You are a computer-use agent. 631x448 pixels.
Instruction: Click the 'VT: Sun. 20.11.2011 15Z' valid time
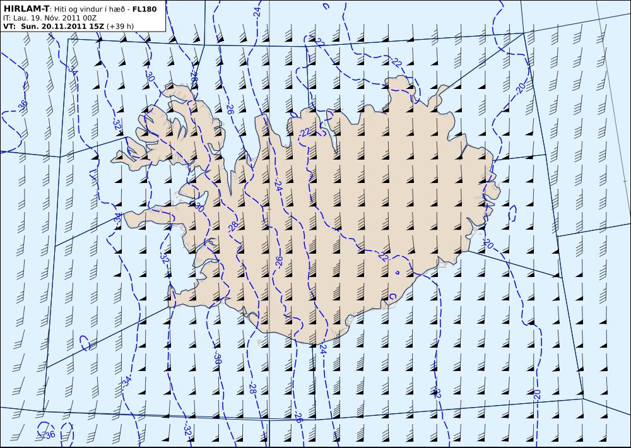click(x=54, y=27)
